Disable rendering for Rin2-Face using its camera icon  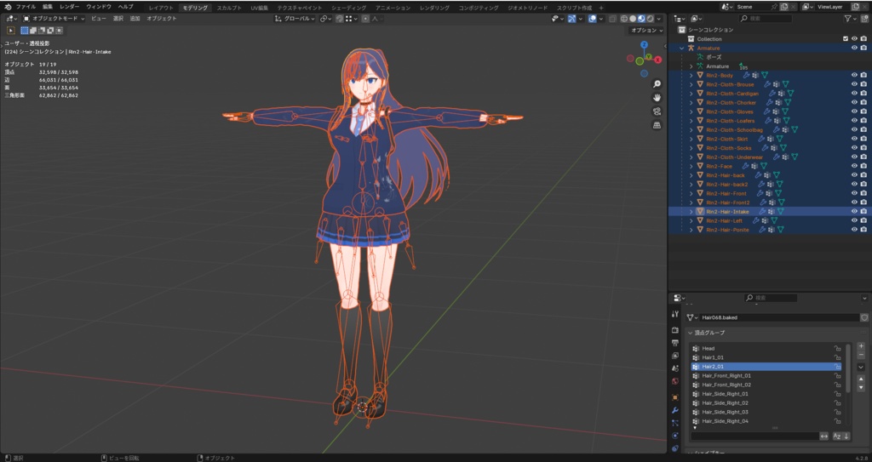pos(863,166)
